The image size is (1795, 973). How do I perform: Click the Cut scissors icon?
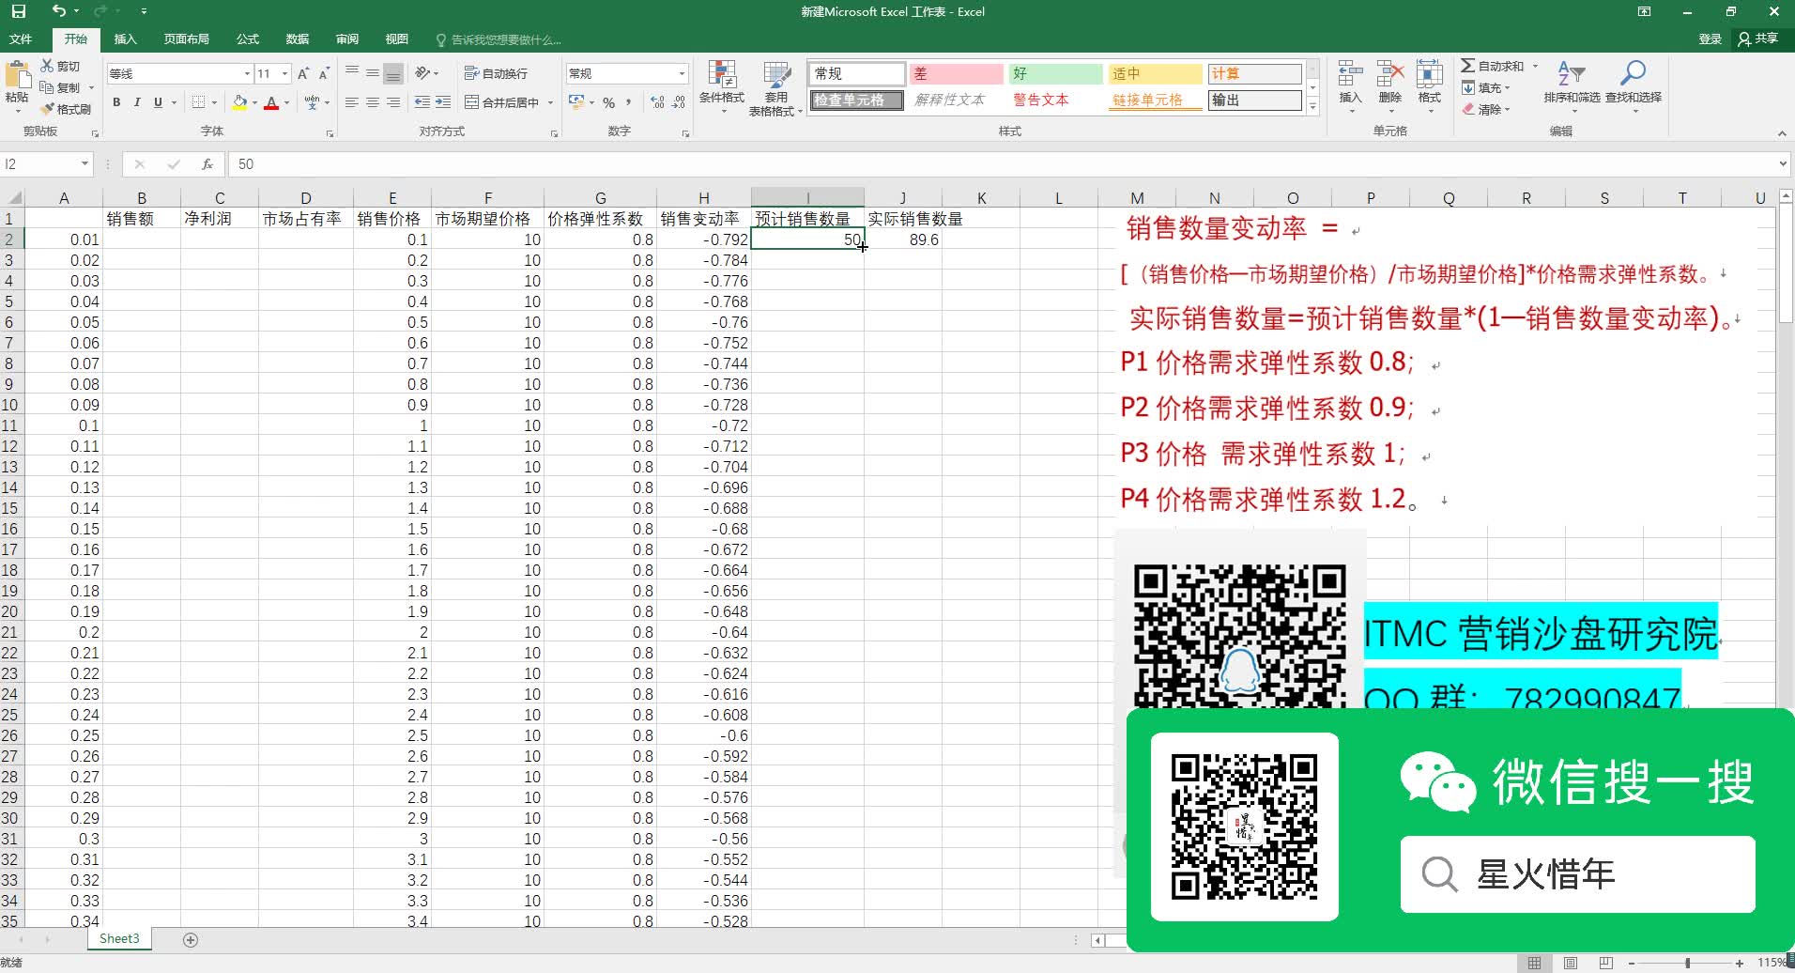coord(47,66)
